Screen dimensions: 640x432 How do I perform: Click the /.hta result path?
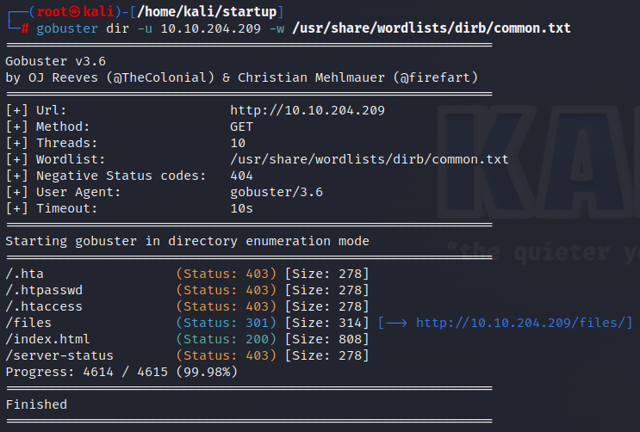(x=24, y=274)
